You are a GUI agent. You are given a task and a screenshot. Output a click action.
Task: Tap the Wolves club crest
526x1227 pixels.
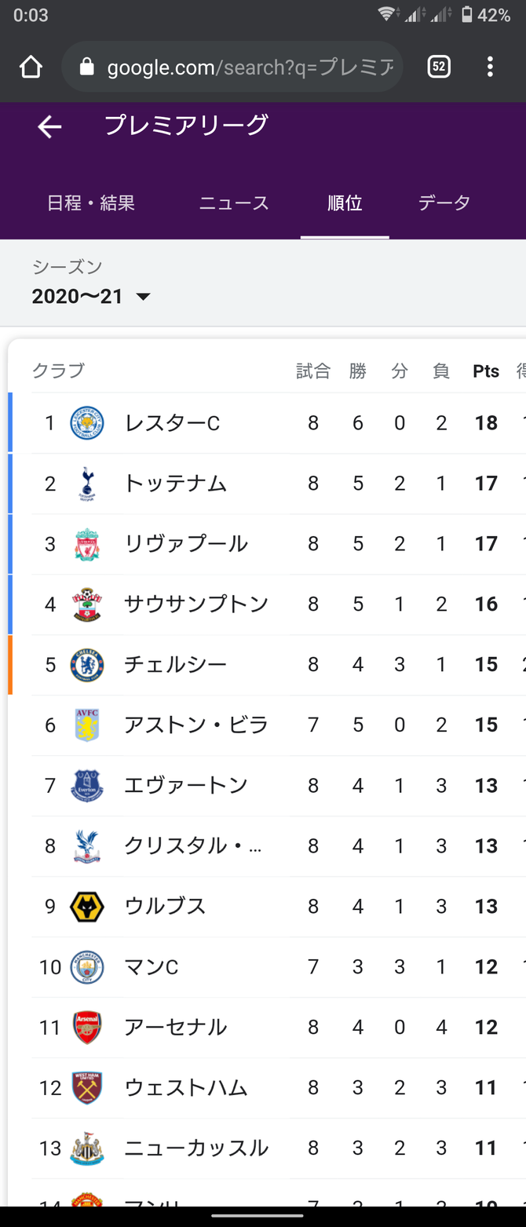click(x=86, y=907)
